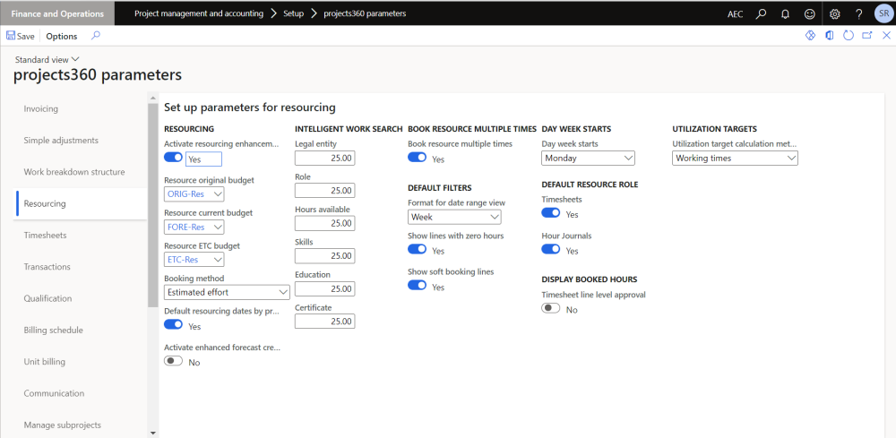Open the notifications bell
The height and width of the screenshot is (438, 896).
coord(785,13)
